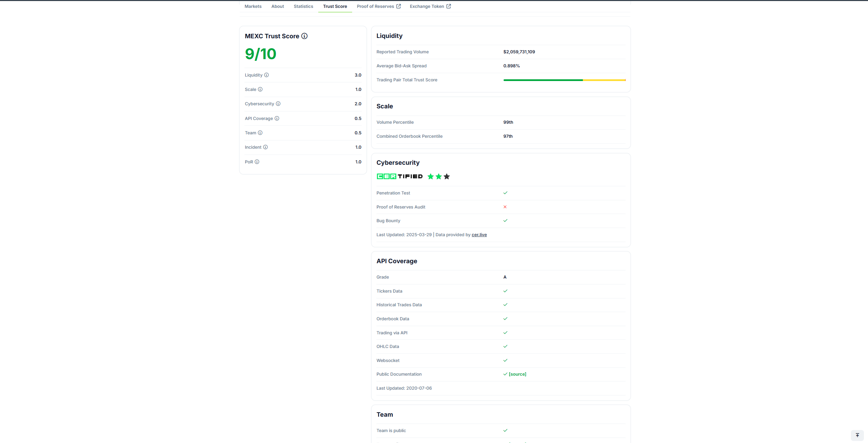Click the Trading Pair Total Trust Score bar
Screen dimensions: 868x443
[x=564, y=80]
